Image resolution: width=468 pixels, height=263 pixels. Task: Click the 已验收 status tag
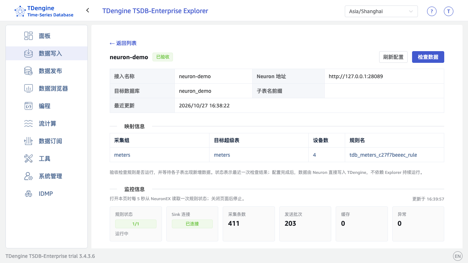(163, 57)
